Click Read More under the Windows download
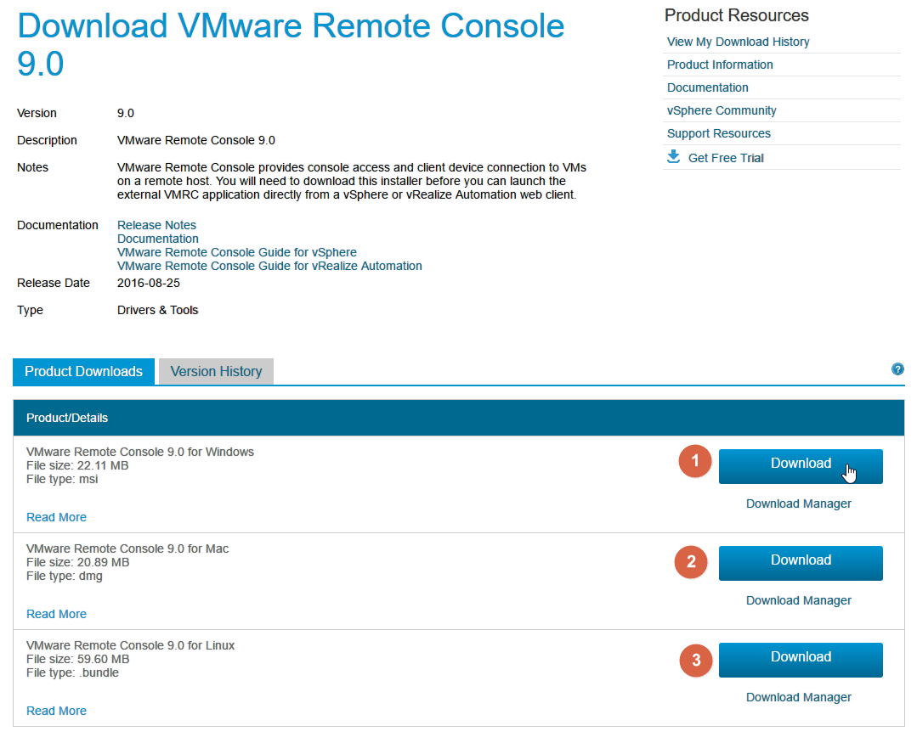The height and width of the screenshot is (737, 917). pyautogui.click(x=56, y=517)
